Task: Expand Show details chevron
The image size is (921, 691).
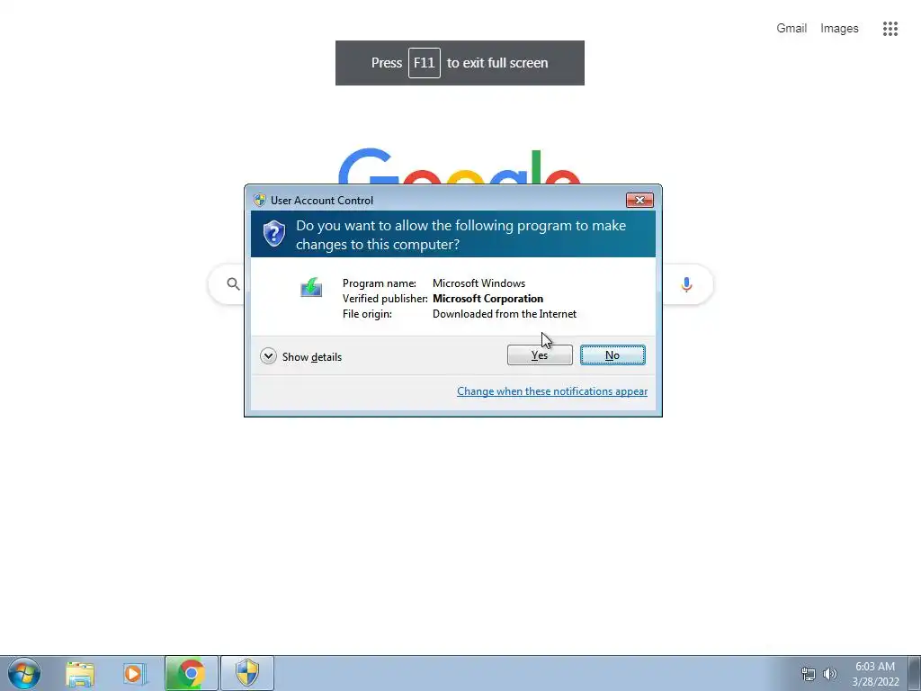Action: [268, 356]
